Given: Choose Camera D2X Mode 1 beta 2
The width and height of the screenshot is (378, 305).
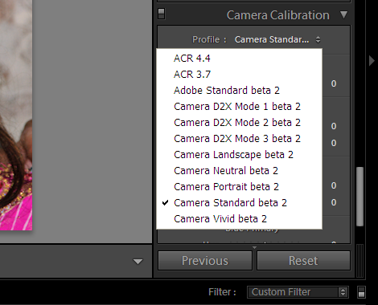Looking at the screenshot, I should tap(239, 107).
